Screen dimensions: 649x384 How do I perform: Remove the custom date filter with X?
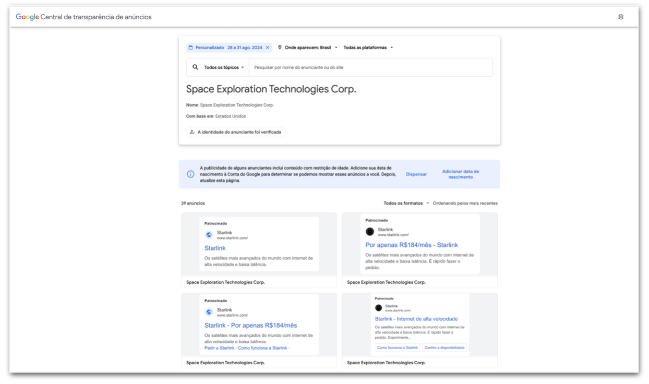(268, 47)
